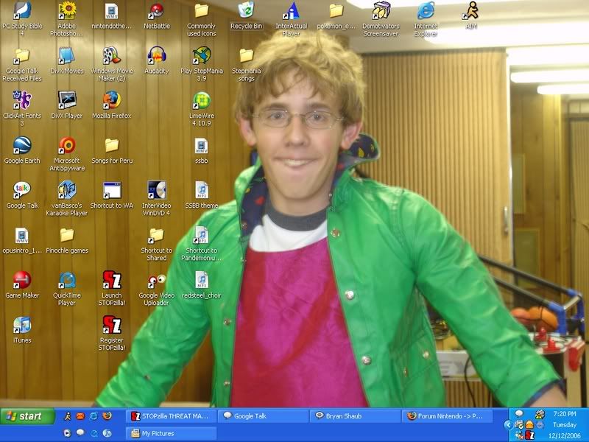Open Shortcut to Pandemoniu... file
This screenshot has width=589, height=442.
[201, 244]
